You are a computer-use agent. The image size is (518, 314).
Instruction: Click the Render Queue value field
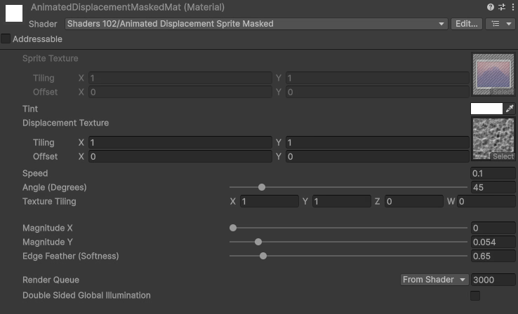(x=493, y=280)
